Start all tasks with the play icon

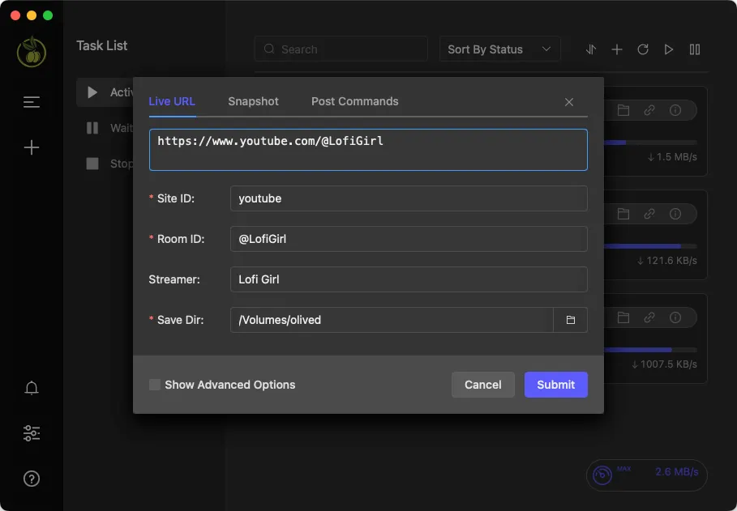click(669, 49)
